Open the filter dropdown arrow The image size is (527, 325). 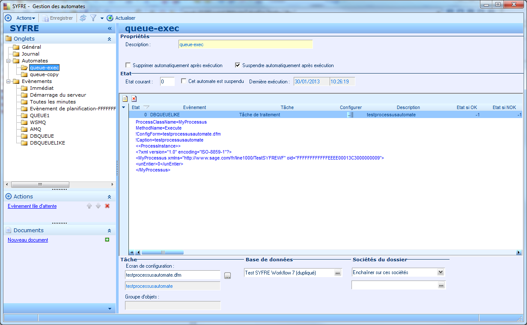tap(102, 18)
